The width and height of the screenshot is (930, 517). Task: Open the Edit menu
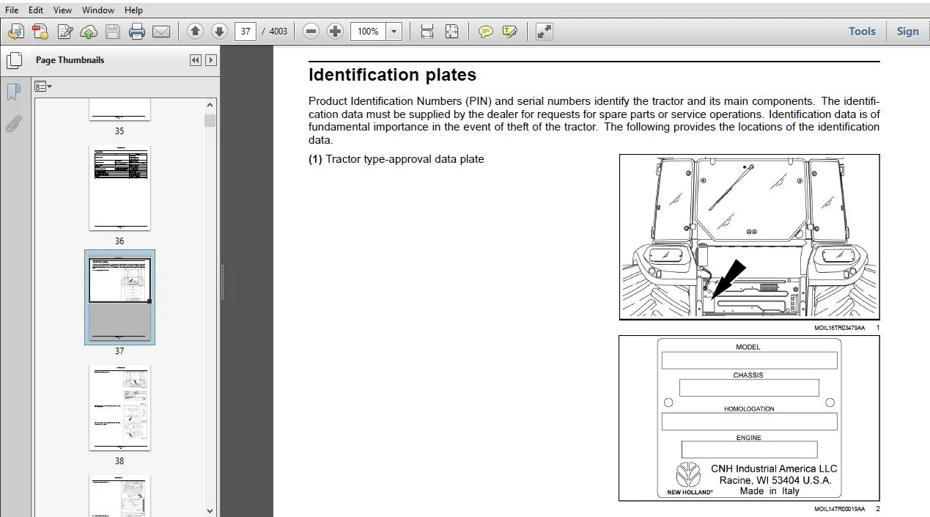pyautogui.click(x=36, y=10)
